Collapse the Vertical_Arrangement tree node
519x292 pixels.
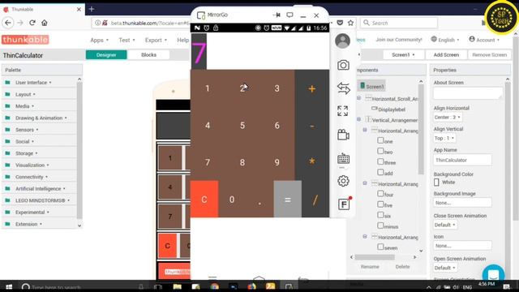358,119
